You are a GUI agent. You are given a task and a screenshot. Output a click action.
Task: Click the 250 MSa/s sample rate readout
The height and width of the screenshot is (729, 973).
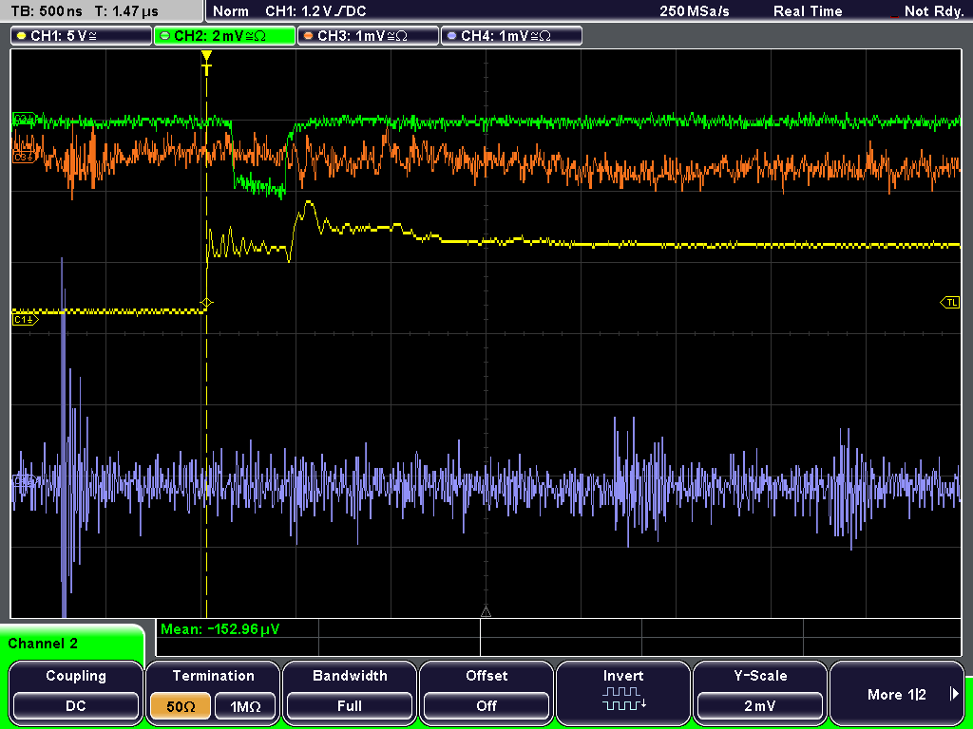click(695, 11)
